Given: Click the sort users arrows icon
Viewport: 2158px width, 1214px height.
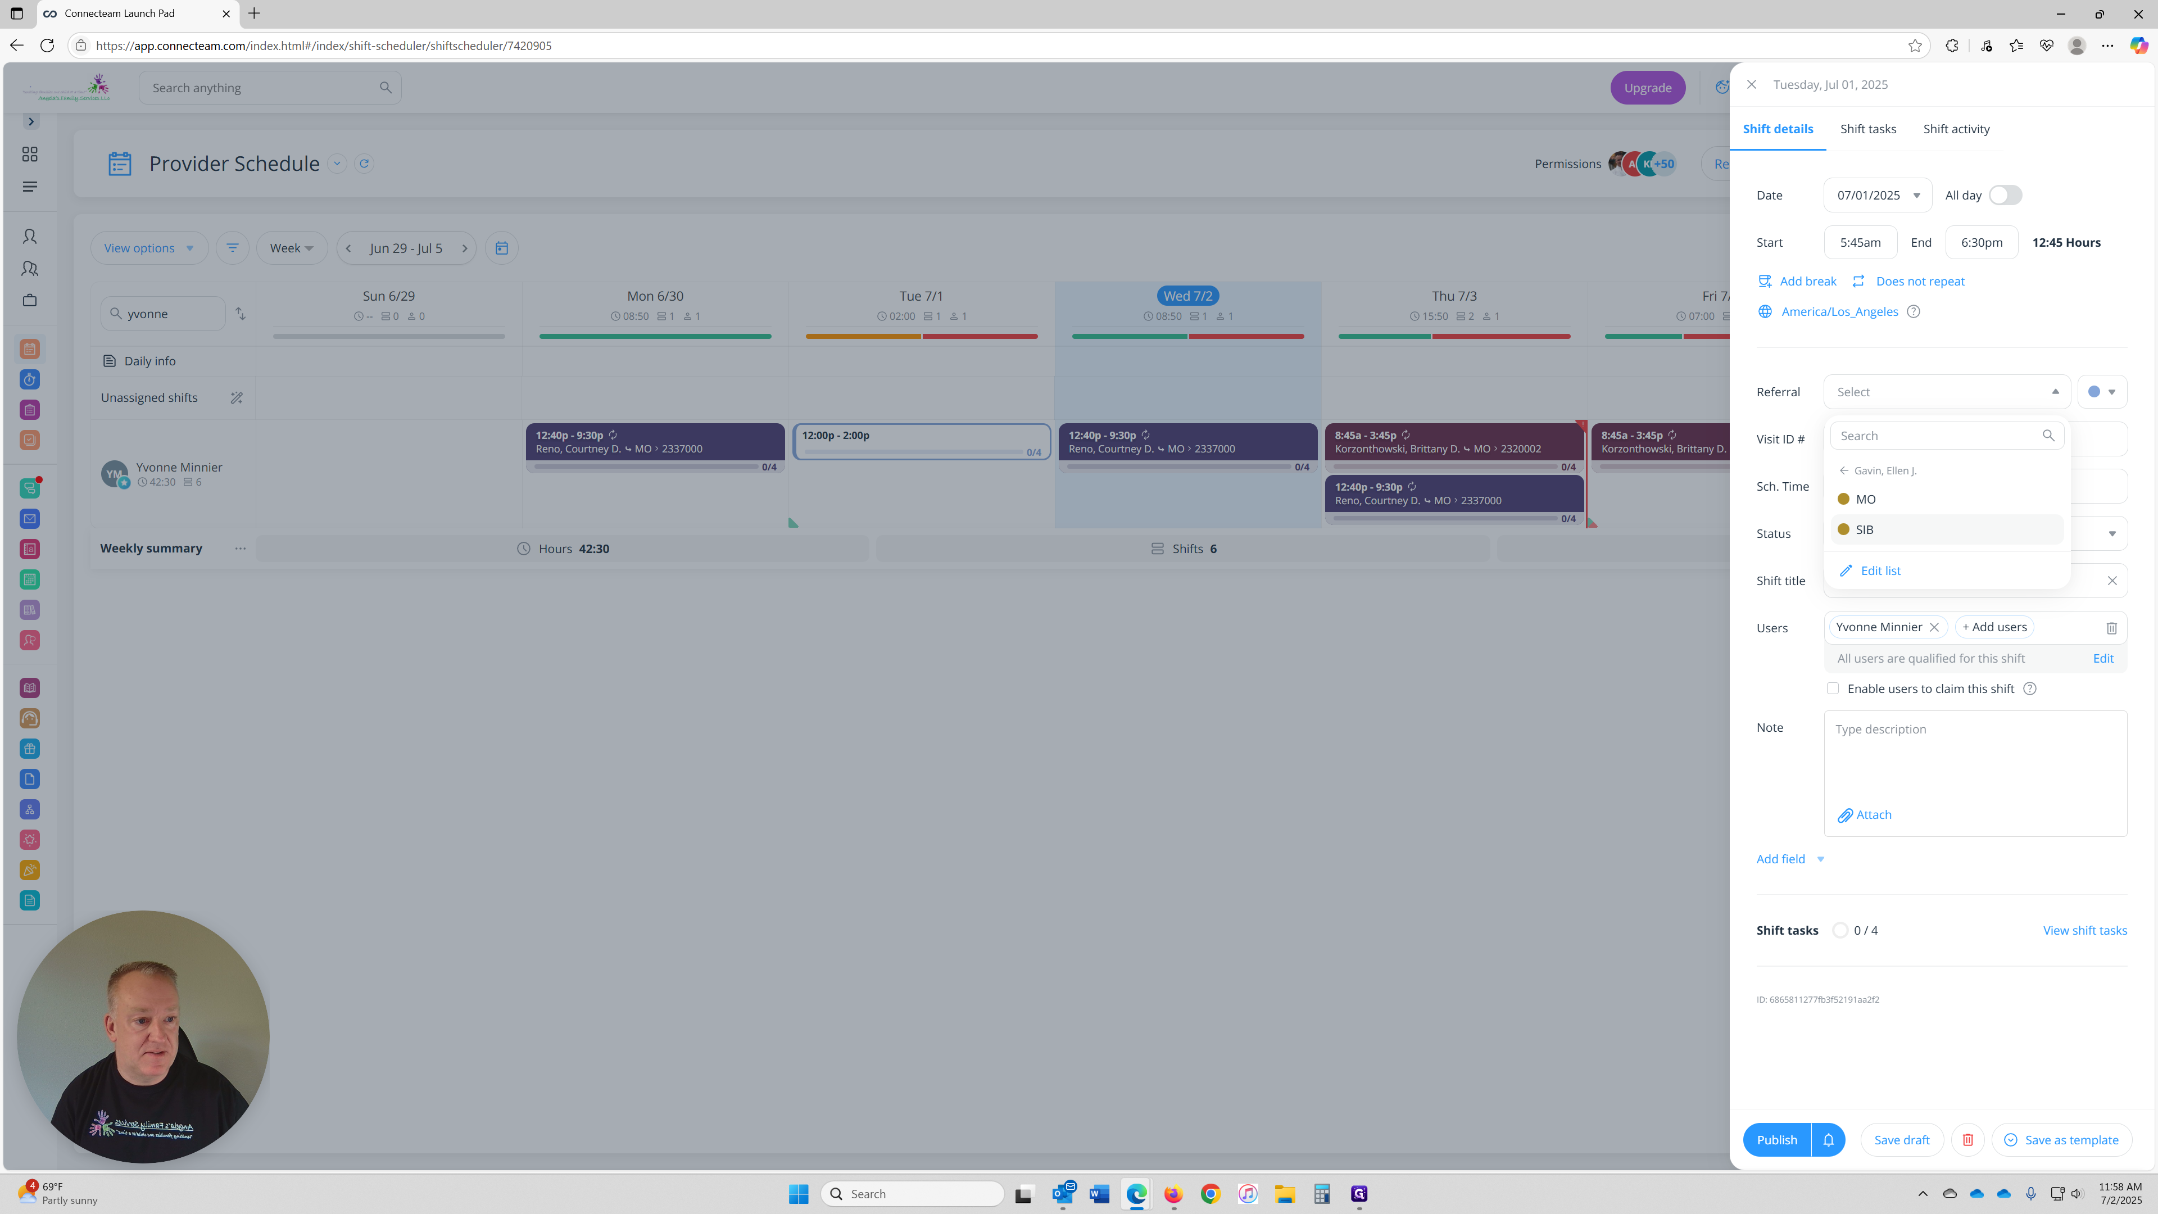Looking at the screenshot, I should coord(241,314).
